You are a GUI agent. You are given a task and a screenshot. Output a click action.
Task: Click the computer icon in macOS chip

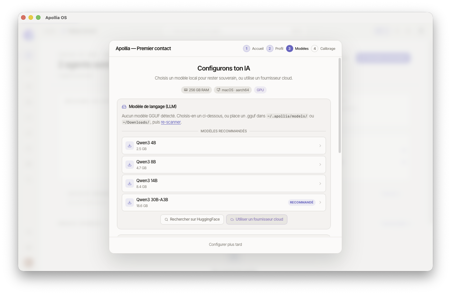(x=218, y=90)
